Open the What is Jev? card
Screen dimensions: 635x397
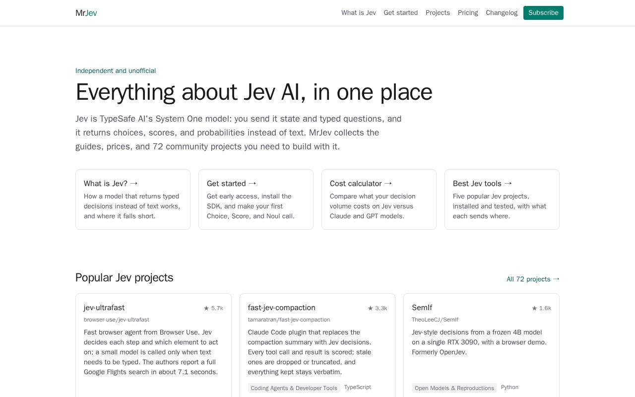point(133,199)
